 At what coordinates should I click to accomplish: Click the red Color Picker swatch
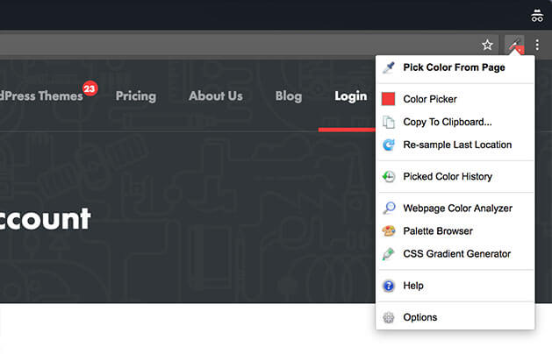tap(388, 99)
